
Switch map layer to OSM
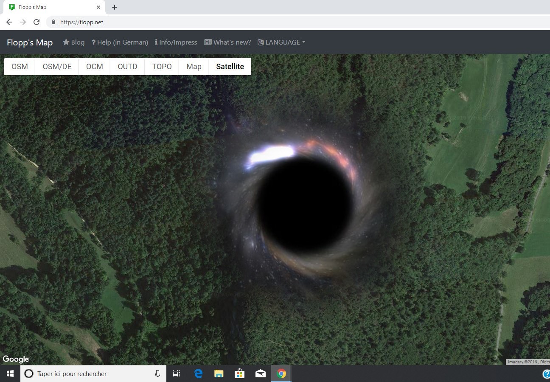click(x=20, y=67)
